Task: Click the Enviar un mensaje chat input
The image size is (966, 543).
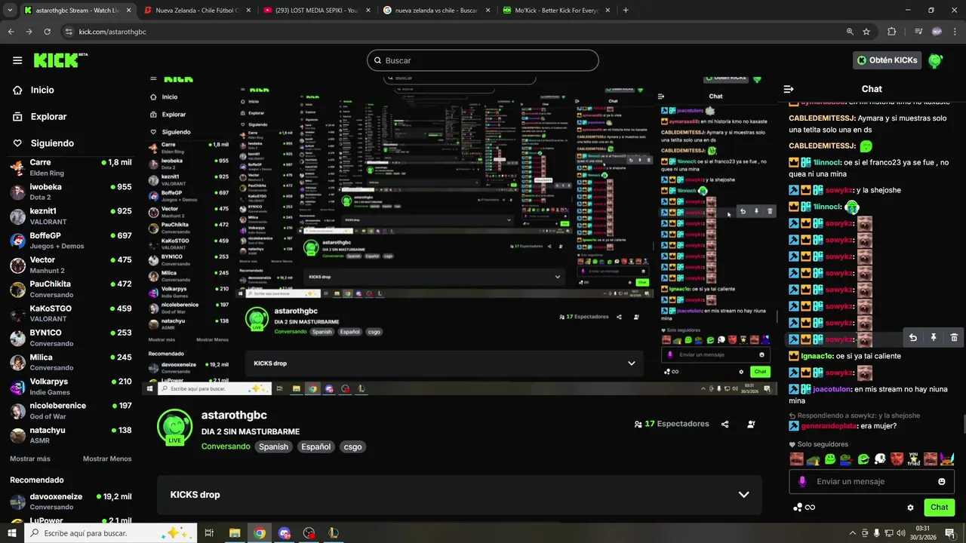Action: point(872,481)
